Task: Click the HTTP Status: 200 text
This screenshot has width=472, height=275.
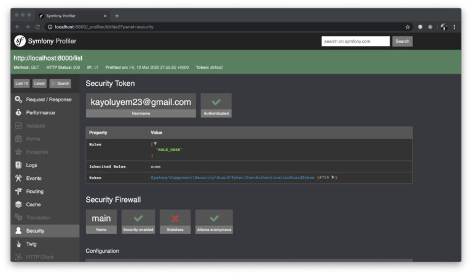Action: 63,68
